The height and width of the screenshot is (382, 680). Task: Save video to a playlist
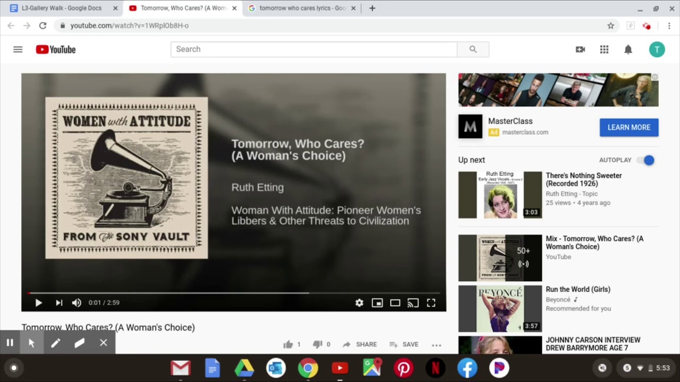click(x=404, y=344)
